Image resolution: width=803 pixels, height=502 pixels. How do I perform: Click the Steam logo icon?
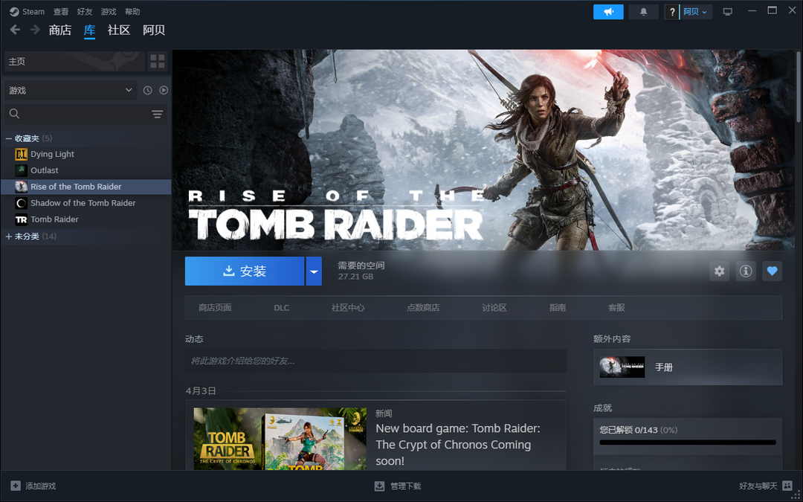14,12
